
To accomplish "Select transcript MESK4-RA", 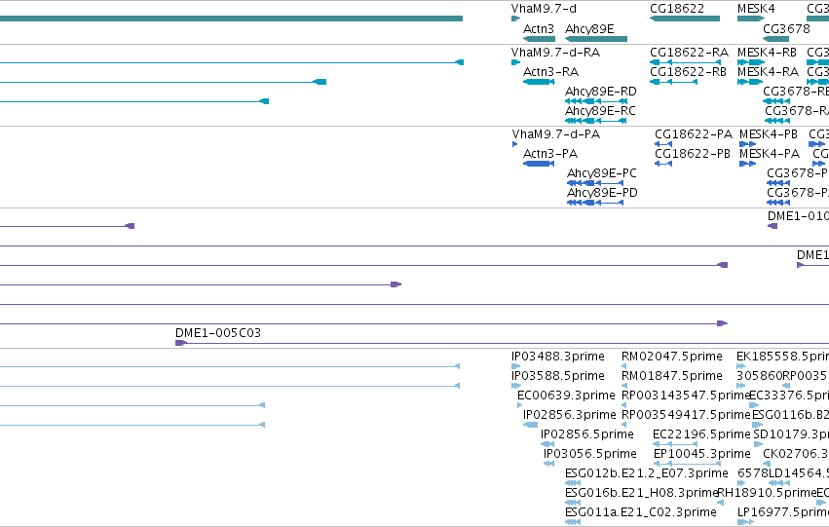I will [x=751, y=82].
